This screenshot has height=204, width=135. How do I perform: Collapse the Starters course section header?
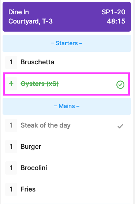67,43
